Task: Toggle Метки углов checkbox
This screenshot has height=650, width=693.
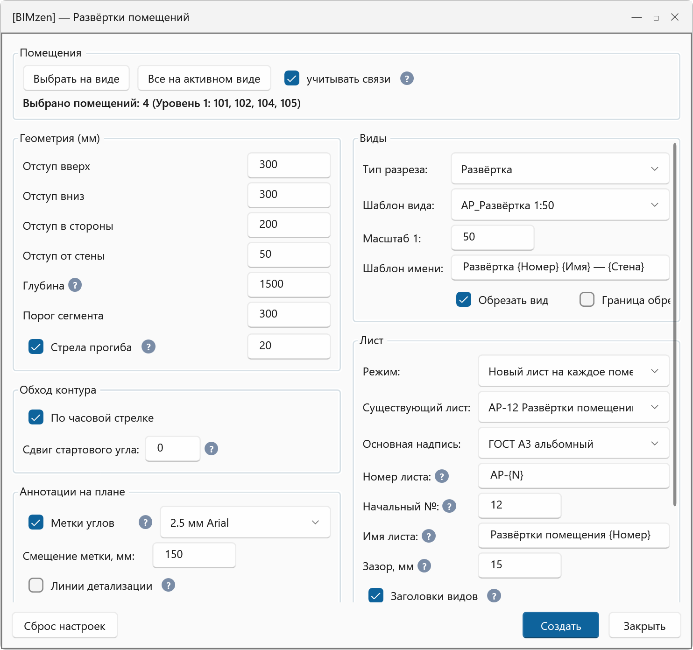Action: tap(36, 522)
